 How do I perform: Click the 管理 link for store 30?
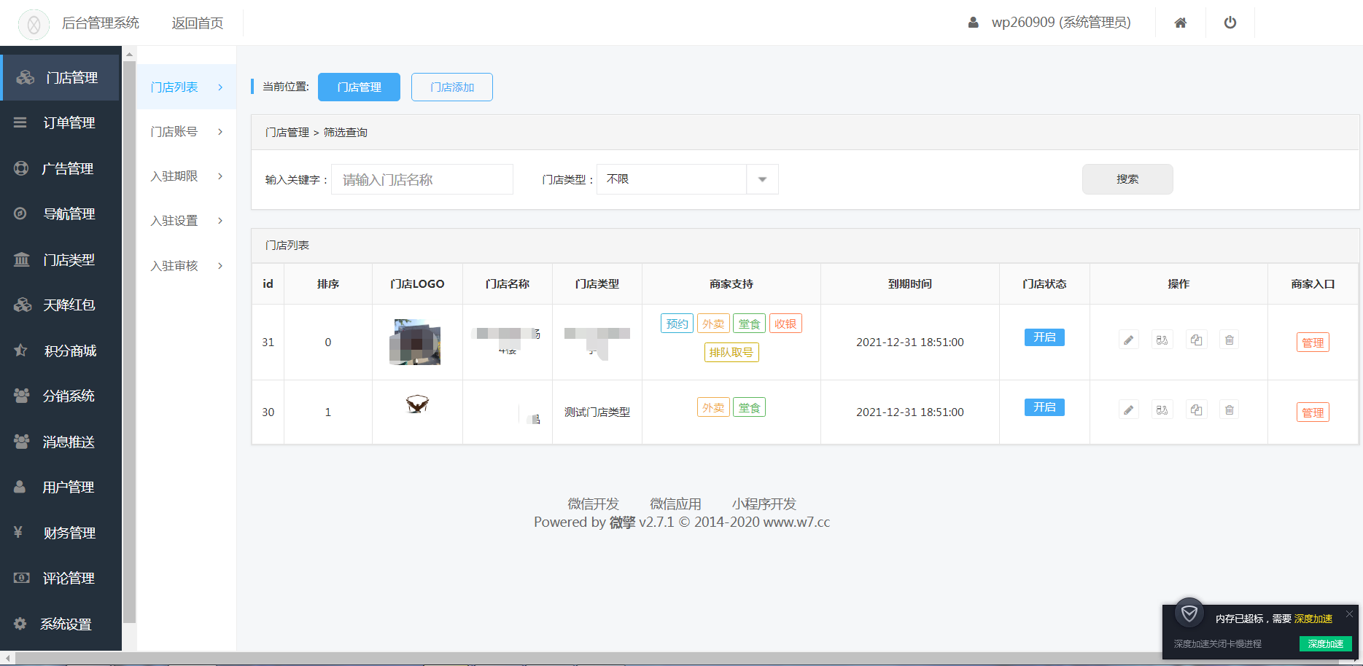click(1313, 412)
